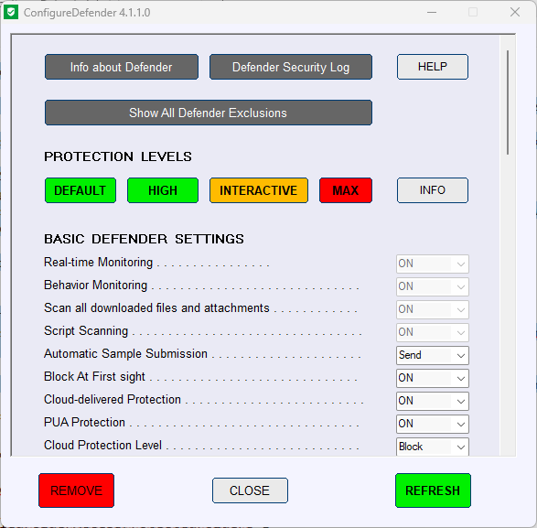The width and height of the screenshot is (537, 528).
Task: Minimize the ConfigureDefender window
Action: [x=432, y=13]
